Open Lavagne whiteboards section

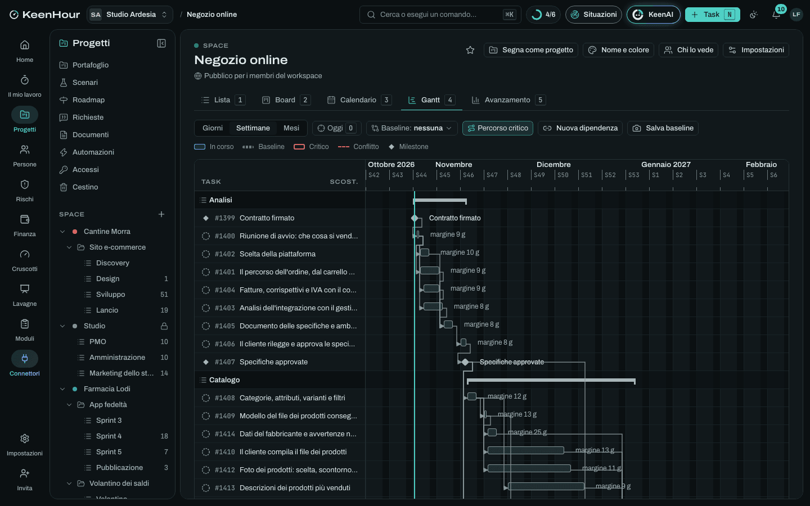(x=25, y=295)
